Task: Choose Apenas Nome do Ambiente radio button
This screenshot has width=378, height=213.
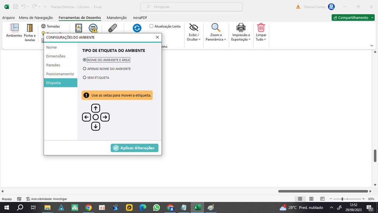Action: (85, 69)
